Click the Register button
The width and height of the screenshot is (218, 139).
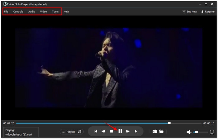(x=208, y=12)
